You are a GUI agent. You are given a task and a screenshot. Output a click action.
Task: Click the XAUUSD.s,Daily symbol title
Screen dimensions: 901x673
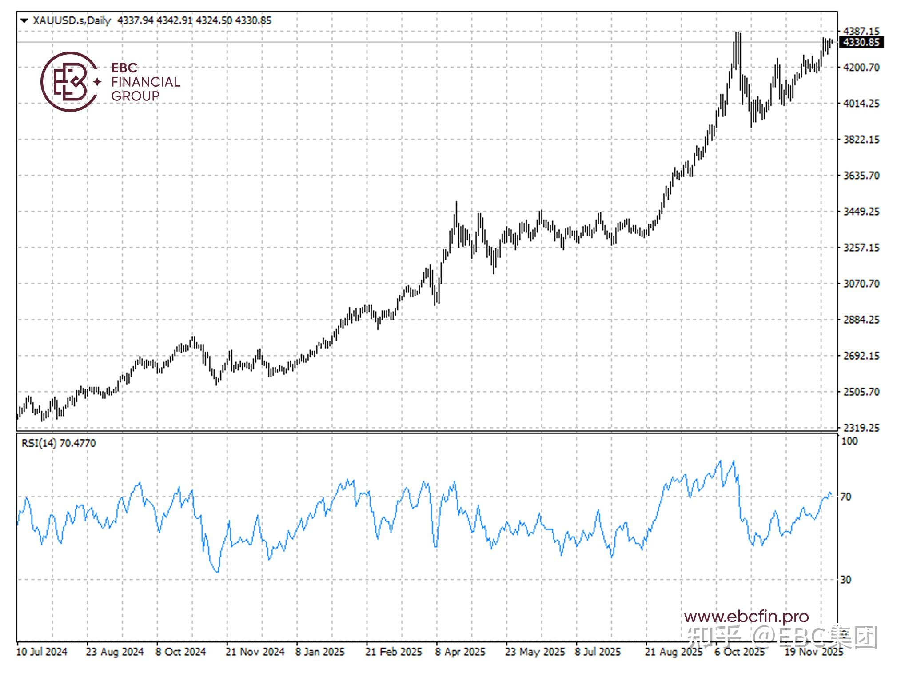point(72,20)
